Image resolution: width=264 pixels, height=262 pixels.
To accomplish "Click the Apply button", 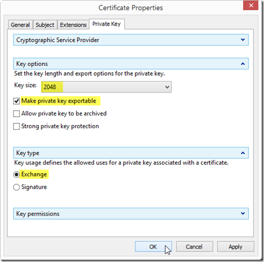I will pyautogui.click(x=236, y=247).
